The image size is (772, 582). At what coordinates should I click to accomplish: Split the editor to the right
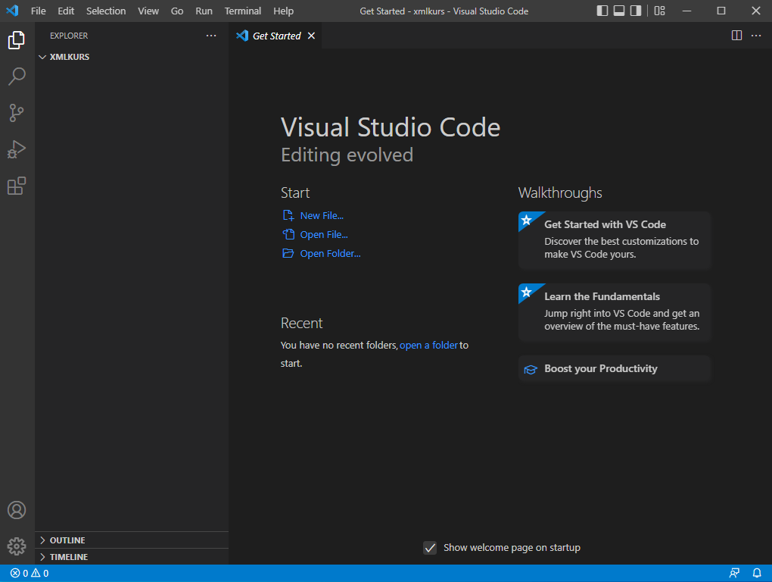click(x=736, y=36)
